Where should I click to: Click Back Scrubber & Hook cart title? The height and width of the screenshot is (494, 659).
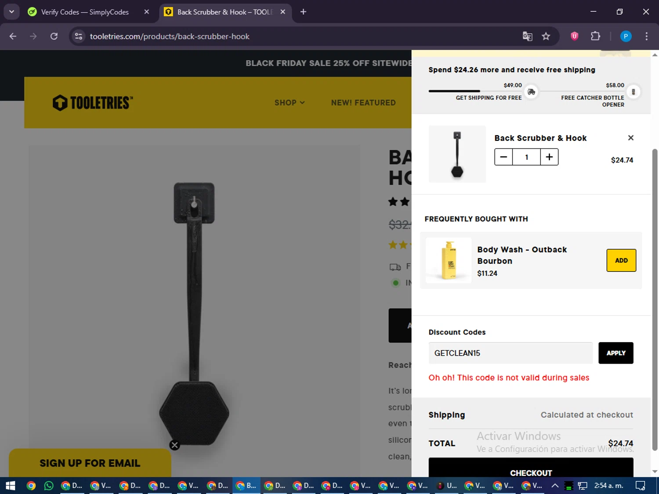coord(540,138)
